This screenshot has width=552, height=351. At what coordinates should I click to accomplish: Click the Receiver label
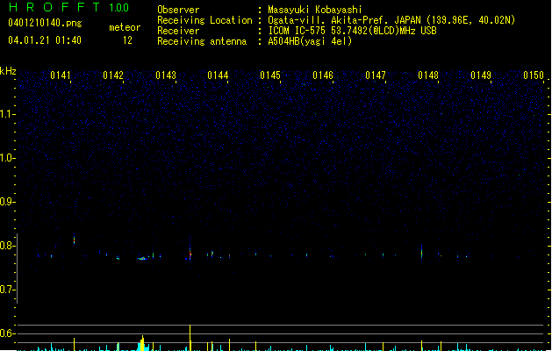178,31
